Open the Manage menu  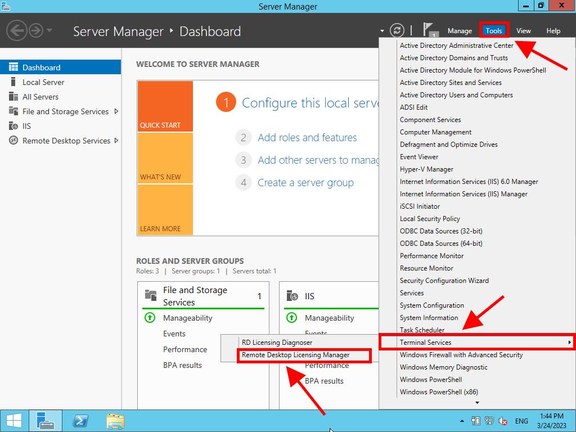point(460,31)
